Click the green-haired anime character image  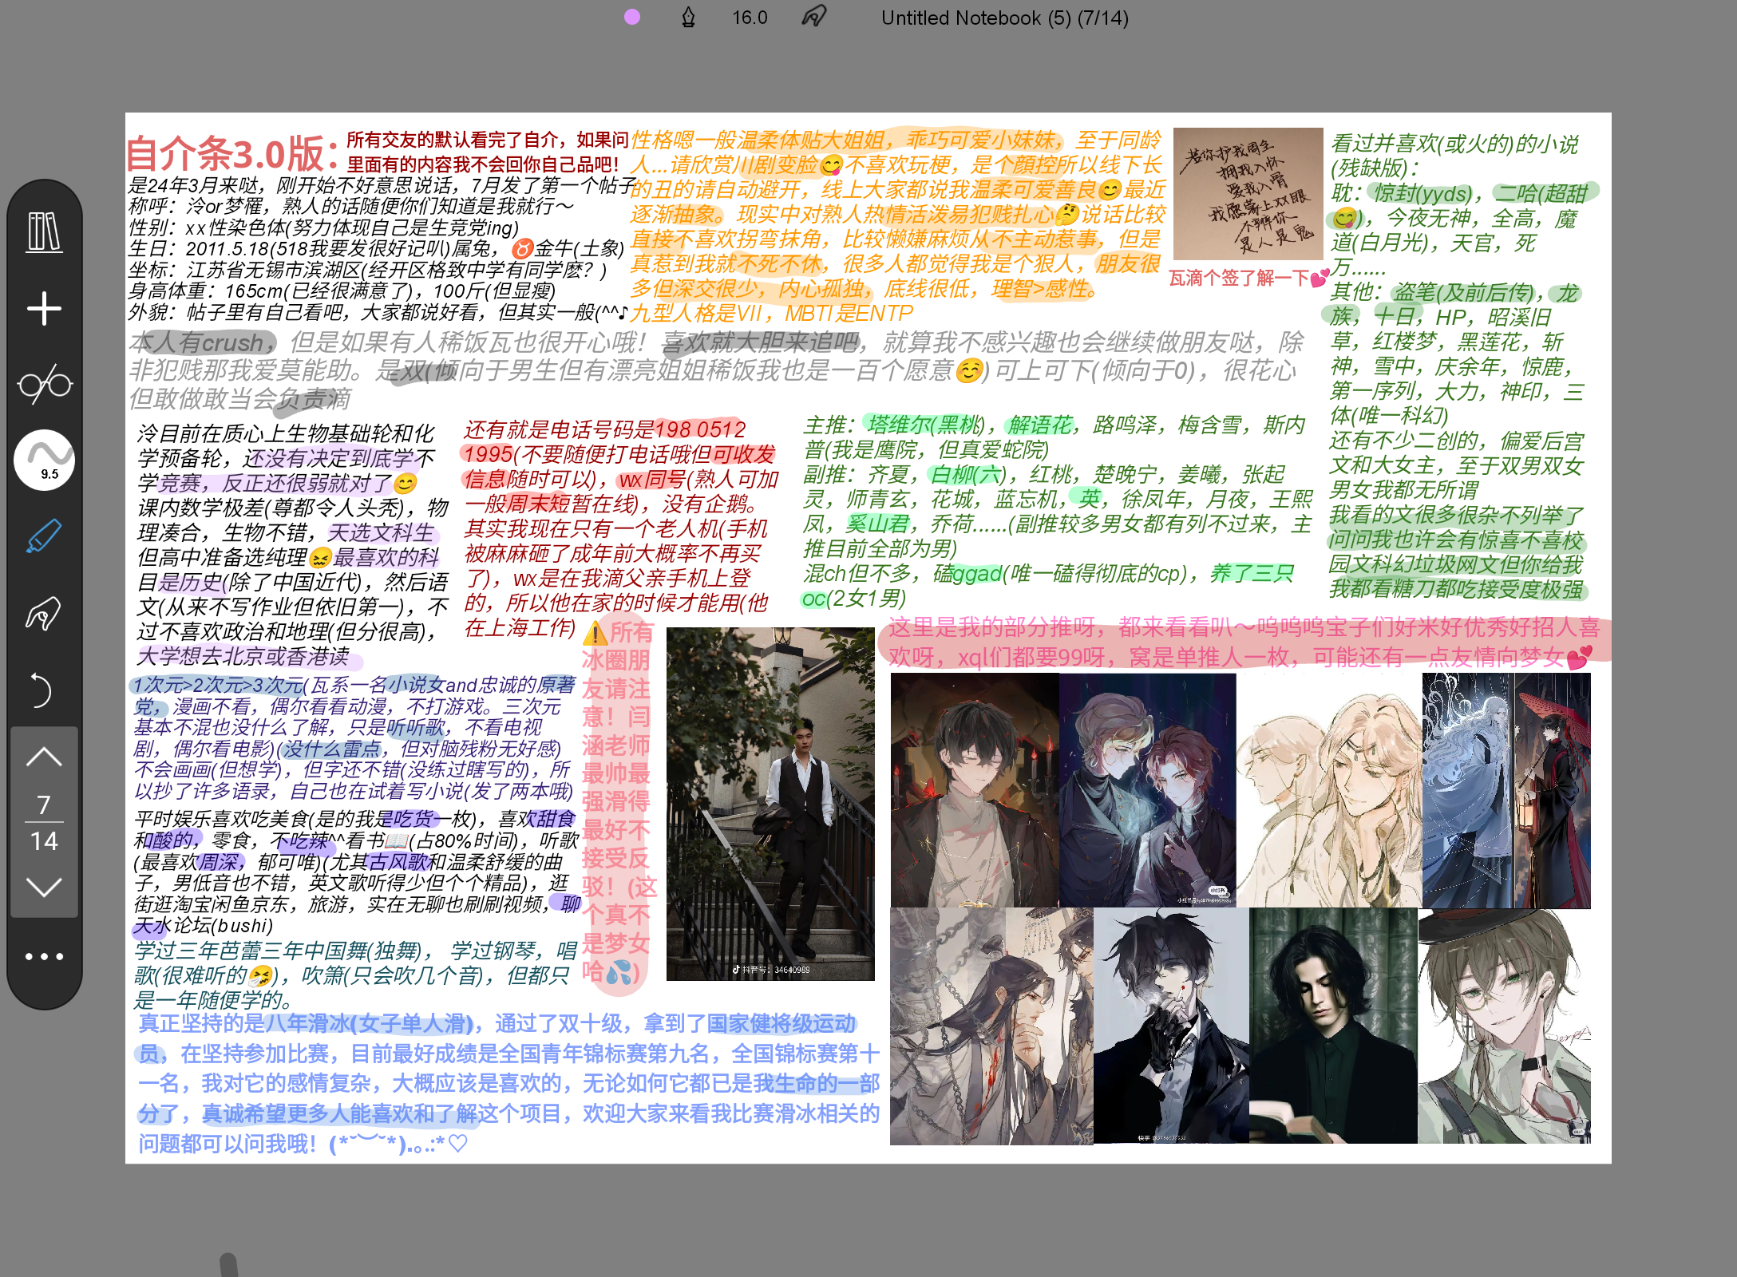1504,1026
